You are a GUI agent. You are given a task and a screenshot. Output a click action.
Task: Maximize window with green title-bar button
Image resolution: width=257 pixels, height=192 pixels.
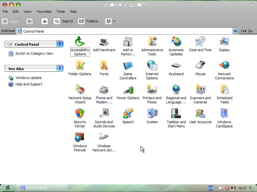18,5
